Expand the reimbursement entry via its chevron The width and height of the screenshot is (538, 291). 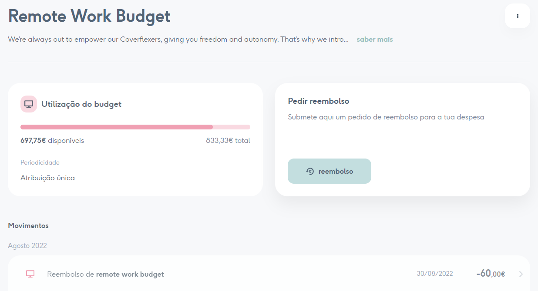click(521, 274)
